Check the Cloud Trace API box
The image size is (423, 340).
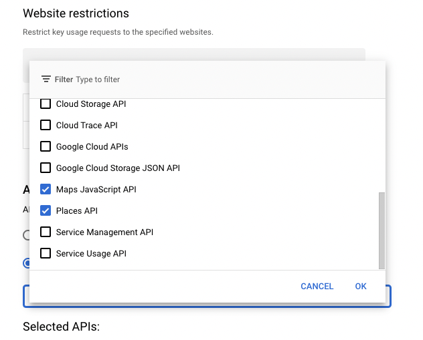46,126
